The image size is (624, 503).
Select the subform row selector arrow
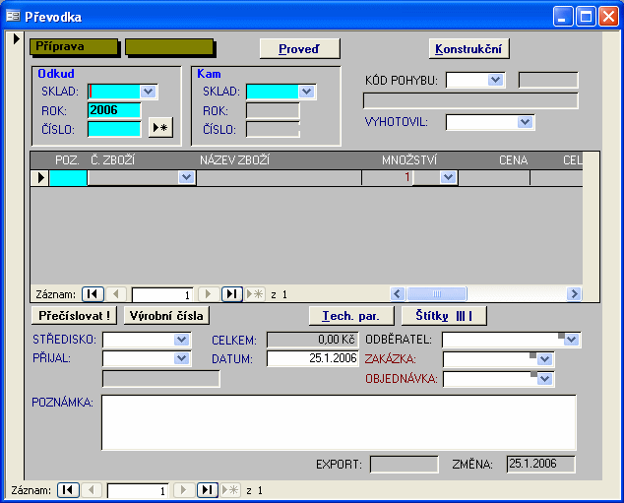(40, 178)
